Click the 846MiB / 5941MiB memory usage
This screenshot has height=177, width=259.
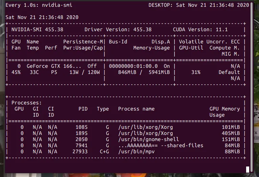coord(144,72)
